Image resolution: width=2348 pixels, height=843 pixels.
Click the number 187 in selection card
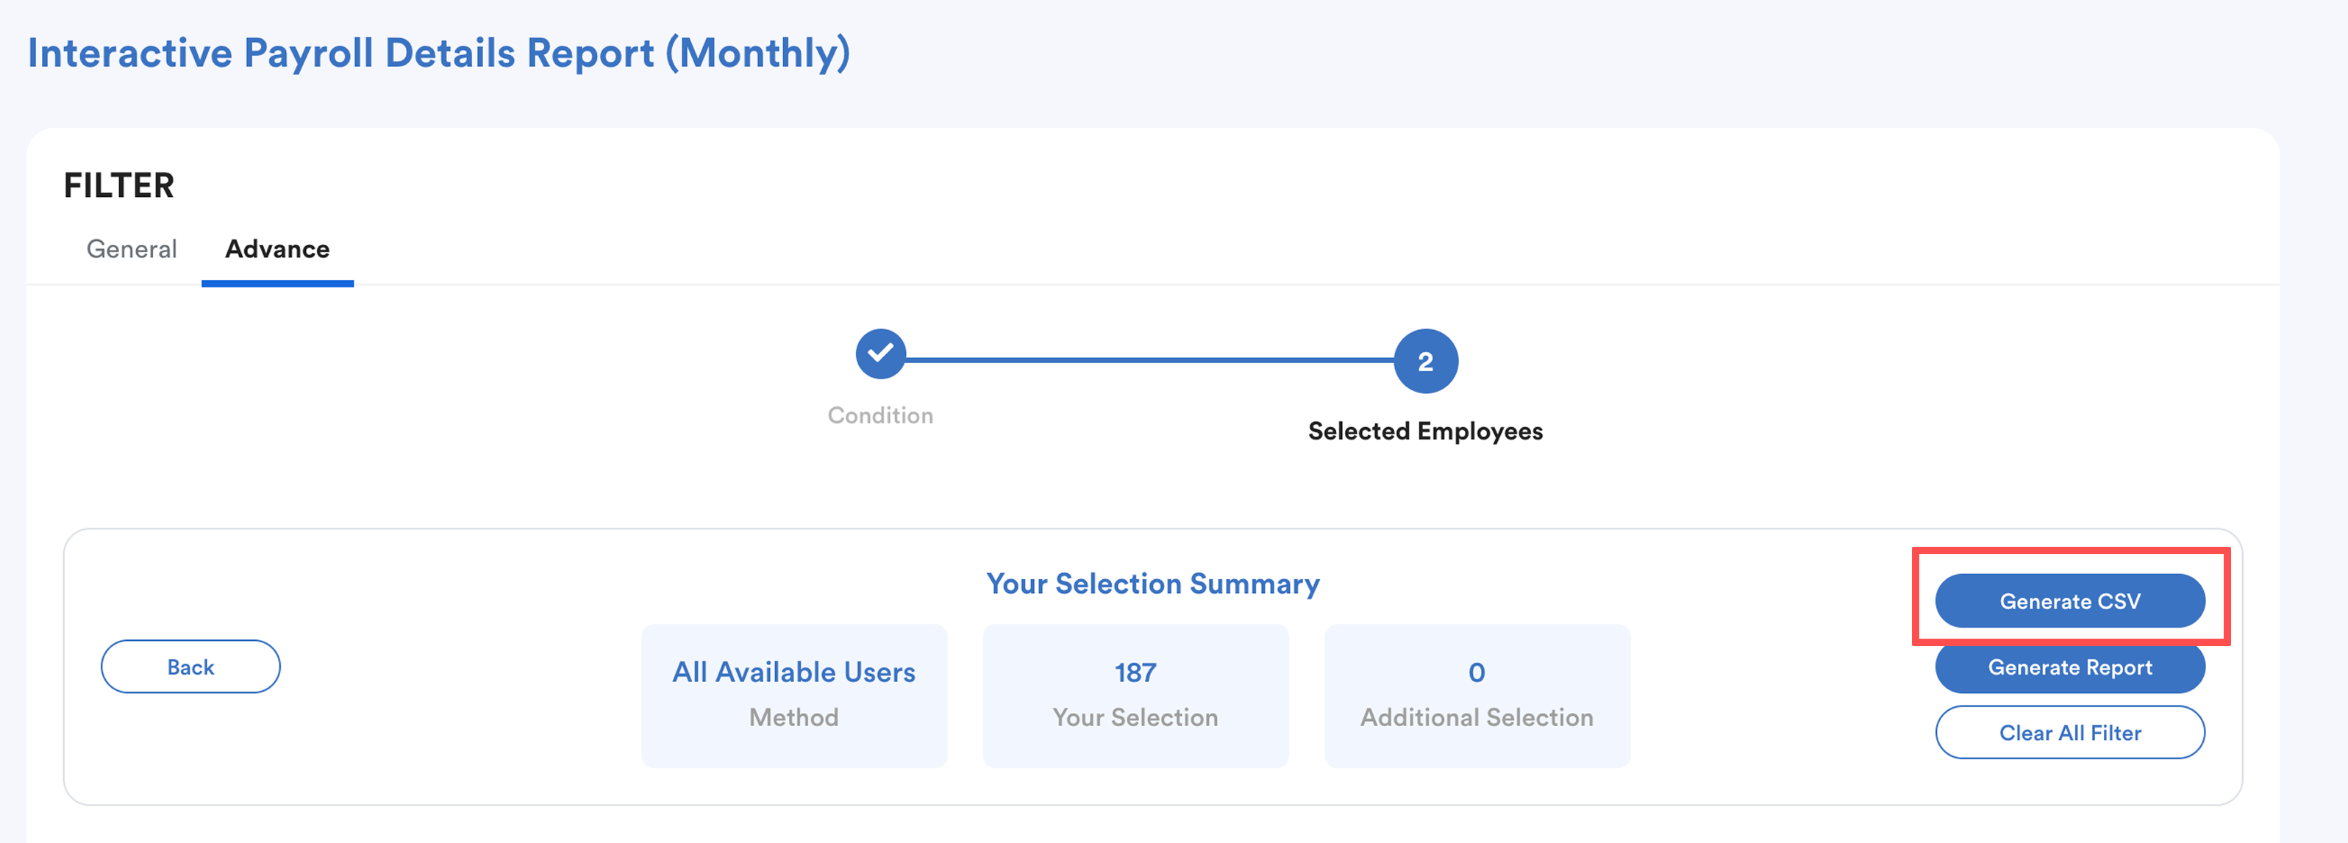tap(1135, 672)
